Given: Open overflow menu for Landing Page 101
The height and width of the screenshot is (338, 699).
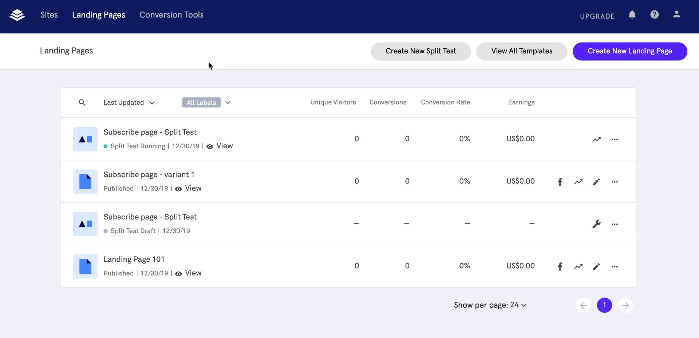Looking at the screenshot, I should [615, 266].
